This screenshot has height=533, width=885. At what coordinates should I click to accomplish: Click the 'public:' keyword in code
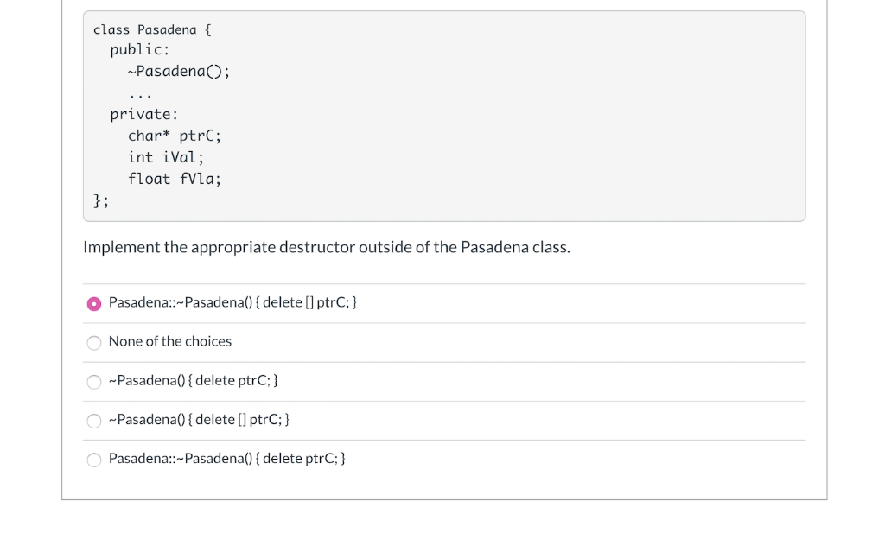(139, 50)
